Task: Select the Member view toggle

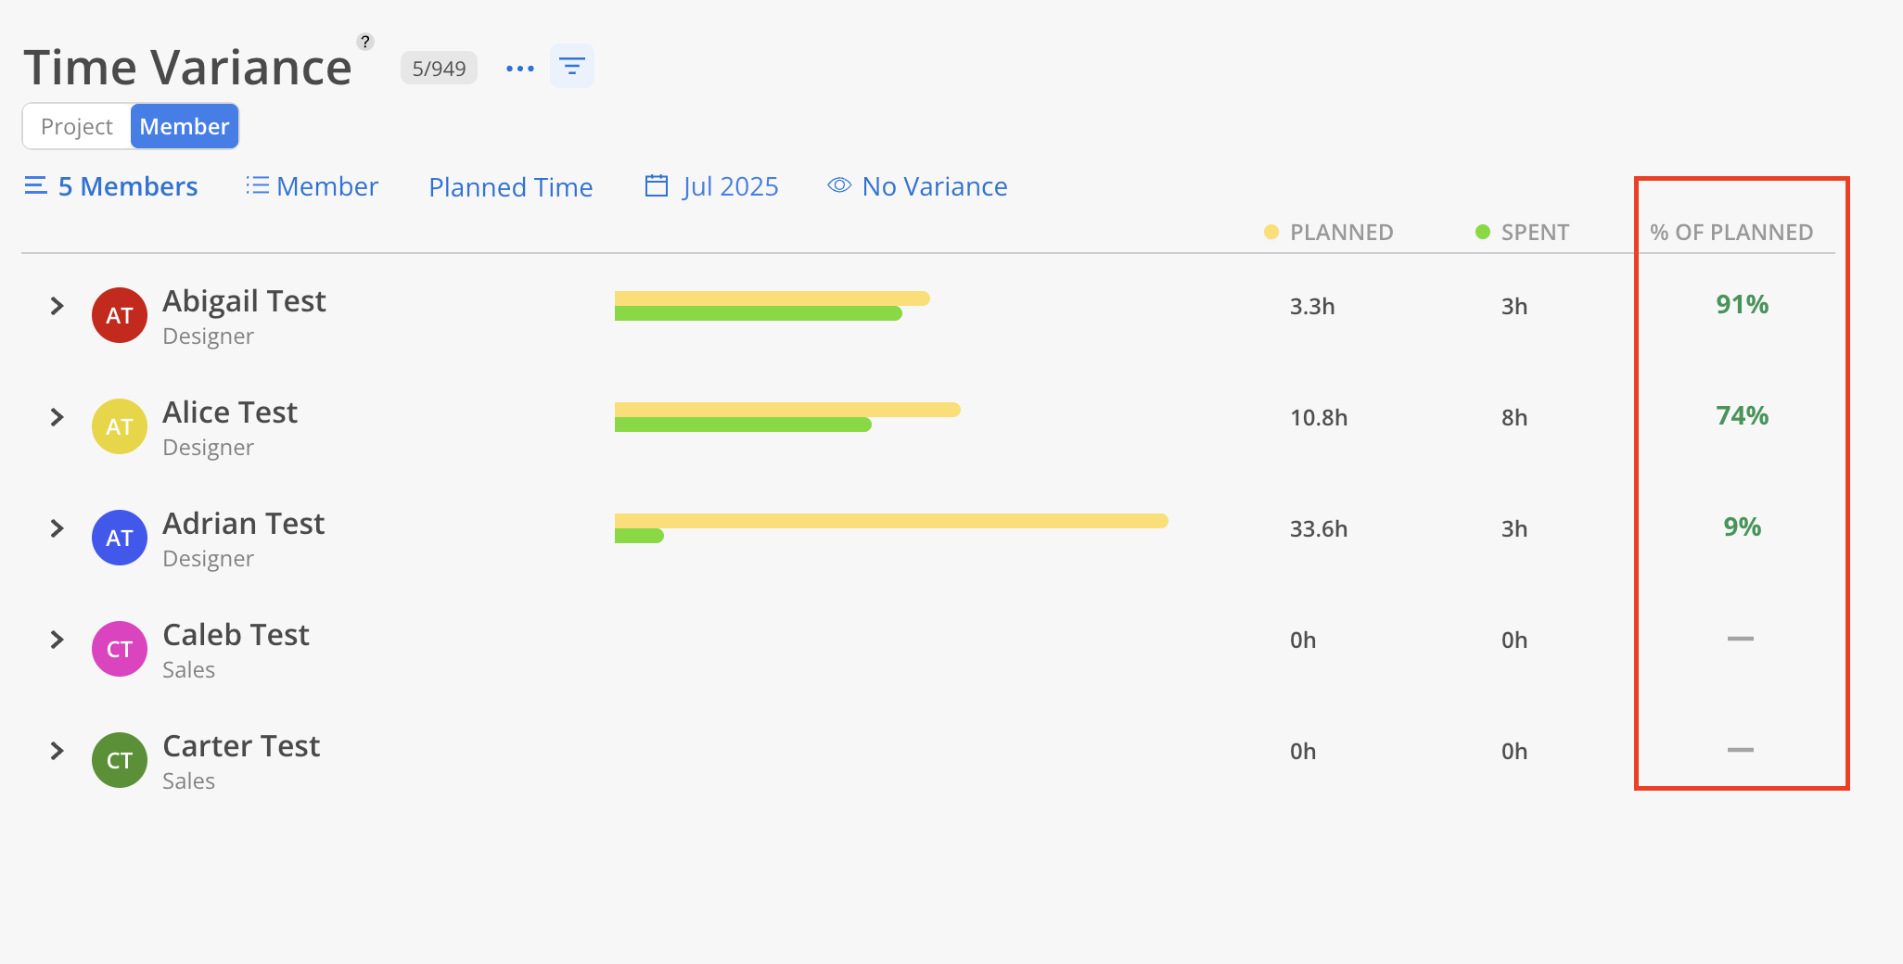Action: pyautogui.click(x=185, y=126)
